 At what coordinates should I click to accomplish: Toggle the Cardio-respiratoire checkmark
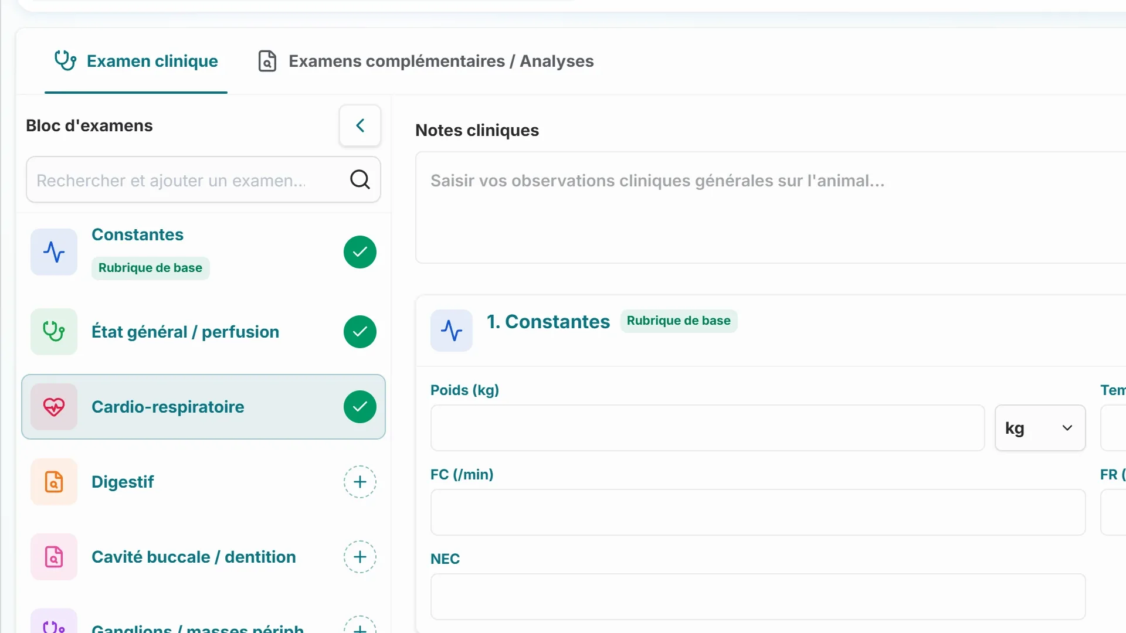click(360, 407)
